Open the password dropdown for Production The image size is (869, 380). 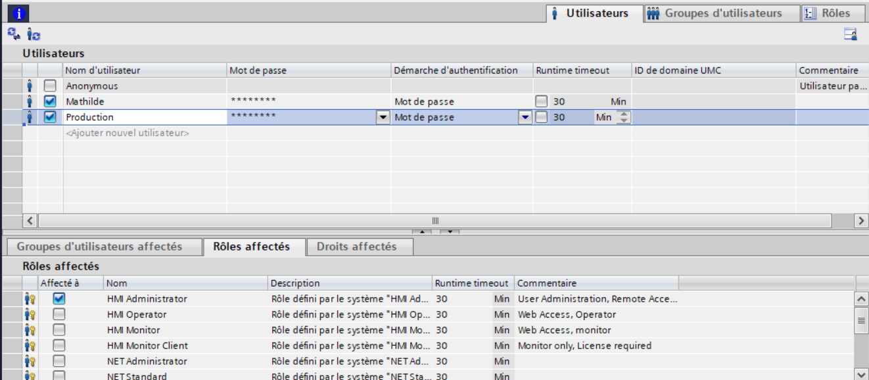click(x=383, y=118)
